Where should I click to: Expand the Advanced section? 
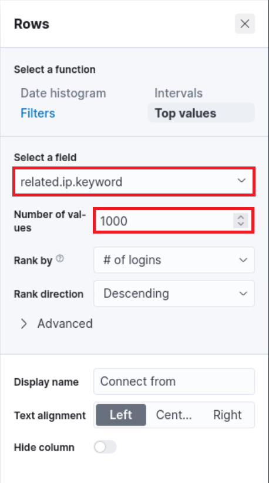point(56,324)
